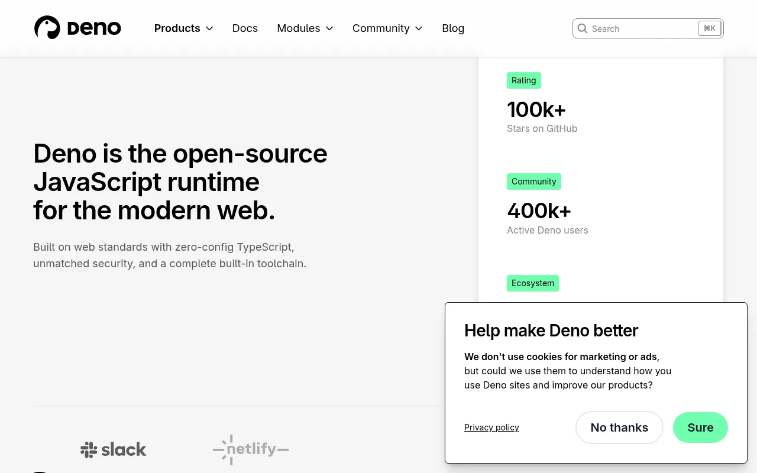Open the Privacy policy link

tap(491, 427)
